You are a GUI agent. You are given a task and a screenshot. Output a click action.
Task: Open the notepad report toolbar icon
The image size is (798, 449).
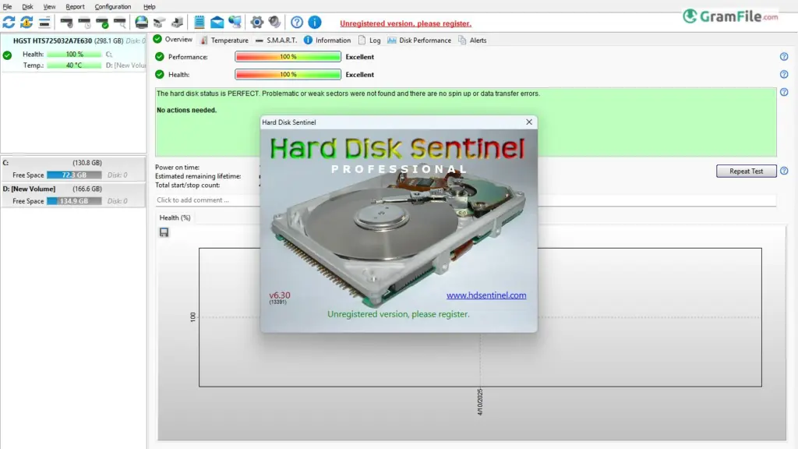(199, 22)
